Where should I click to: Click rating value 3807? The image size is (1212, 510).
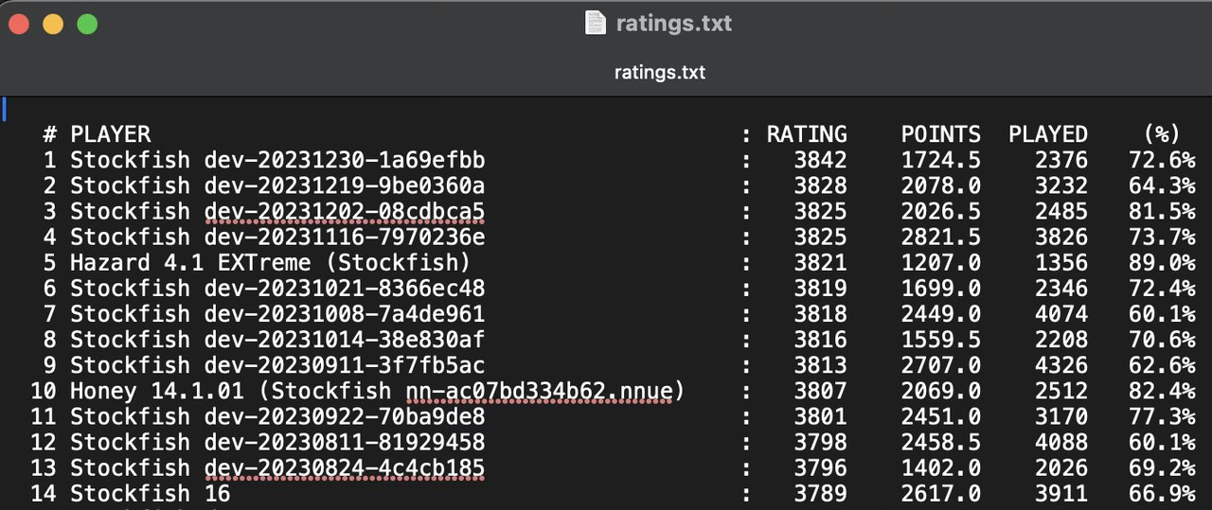(x=820, y=390)
